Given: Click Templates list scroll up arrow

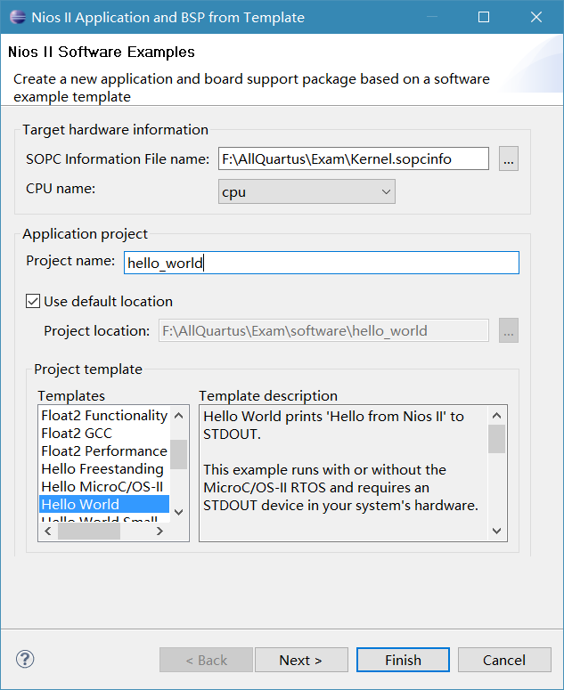Looking at the screenshot, I should (x=179, y=416).
